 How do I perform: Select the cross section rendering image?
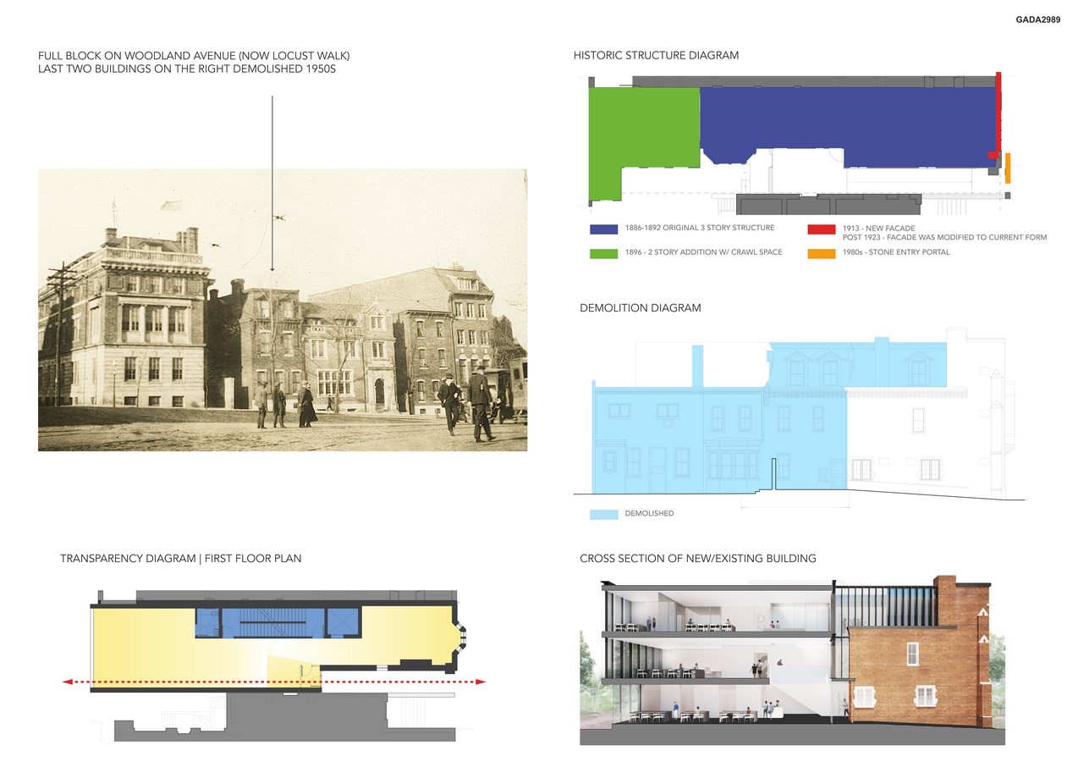point(791,660)
